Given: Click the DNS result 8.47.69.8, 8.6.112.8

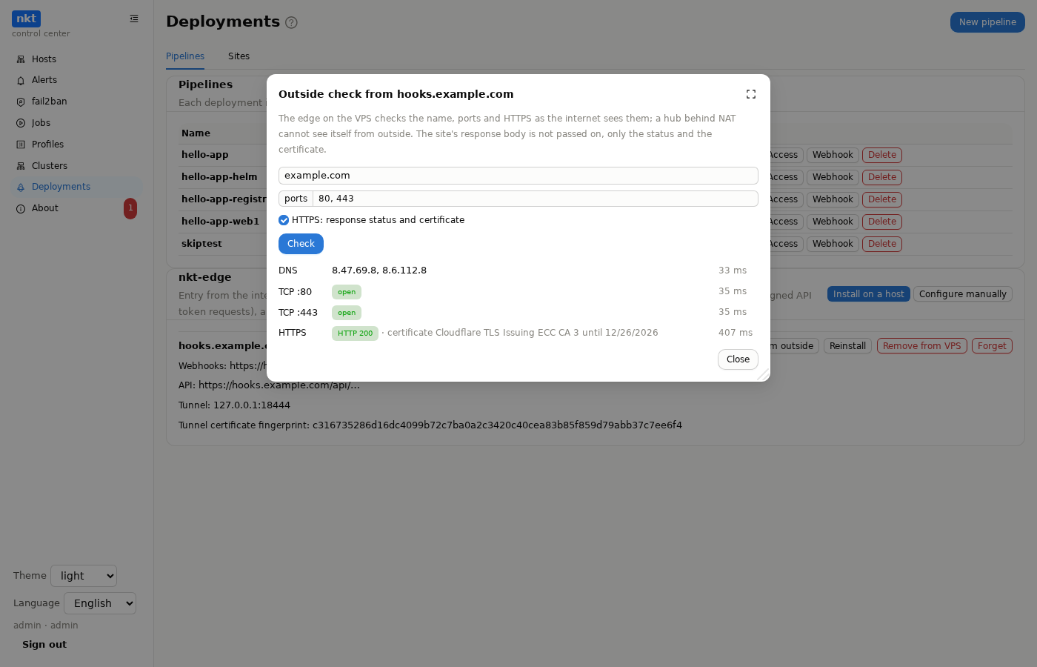Looking at the screenshot, I should [x=379, y=271].
